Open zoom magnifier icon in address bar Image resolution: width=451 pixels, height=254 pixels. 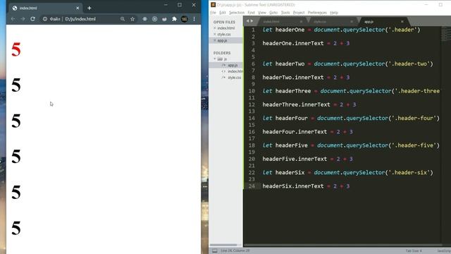pyautogui.click(x=123, y=19)
